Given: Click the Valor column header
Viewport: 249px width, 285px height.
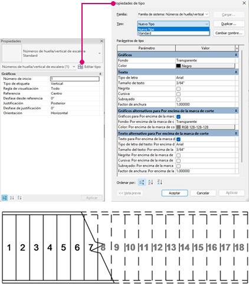Looking at the screenshot, I should click(205, 48).
